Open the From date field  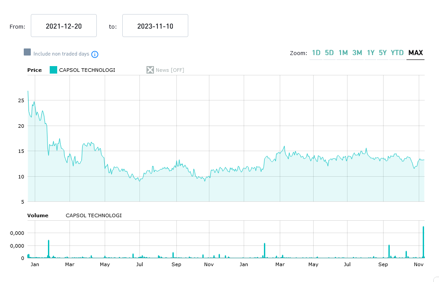pyautogui.click(x=64, y=26)
